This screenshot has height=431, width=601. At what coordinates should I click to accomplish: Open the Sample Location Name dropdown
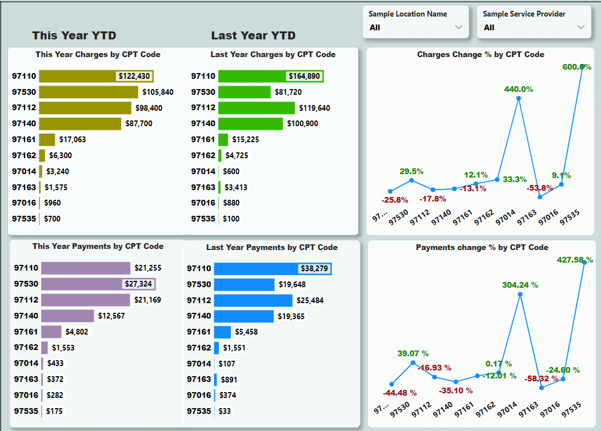coord(415,27)
